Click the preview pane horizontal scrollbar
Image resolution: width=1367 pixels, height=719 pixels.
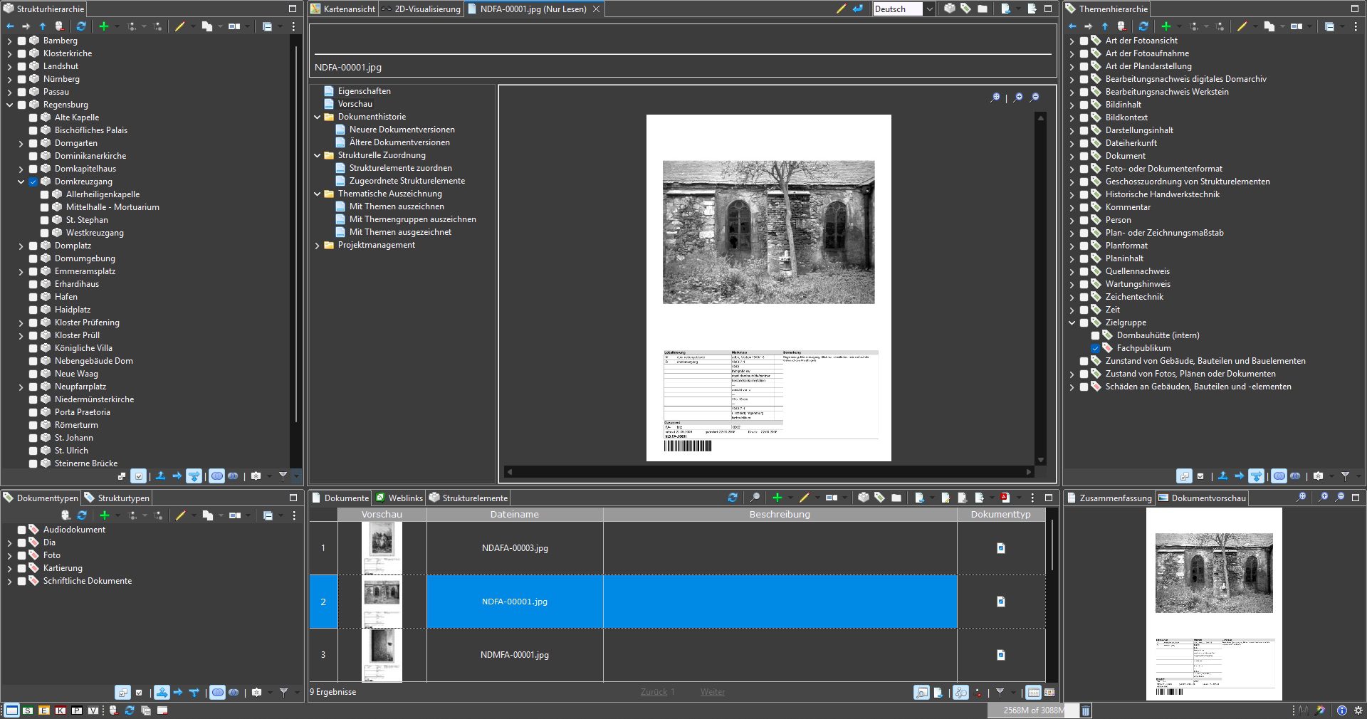click(768, 472)
